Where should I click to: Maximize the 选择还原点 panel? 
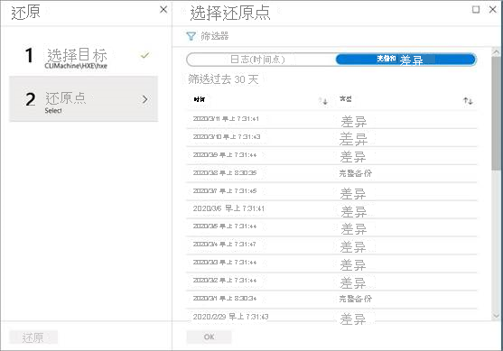[x=476, y=10]
